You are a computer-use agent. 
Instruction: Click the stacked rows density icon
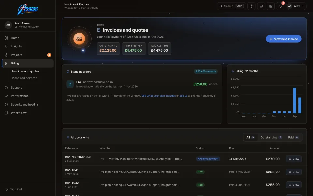click(261, 6)
